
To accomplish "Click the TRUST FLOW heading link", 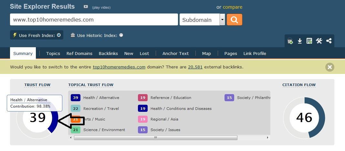I will pos(37,85).
